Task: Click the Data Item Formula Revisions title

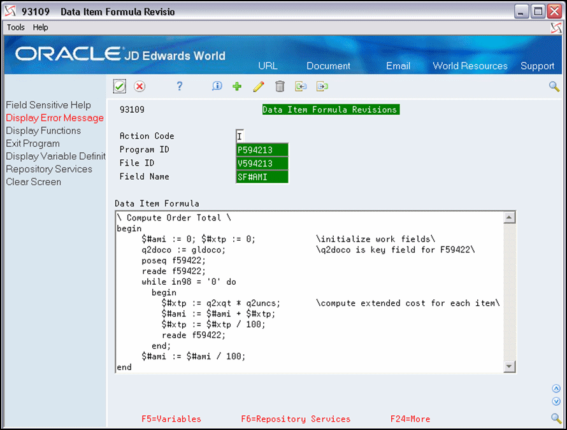Action: 331,110
